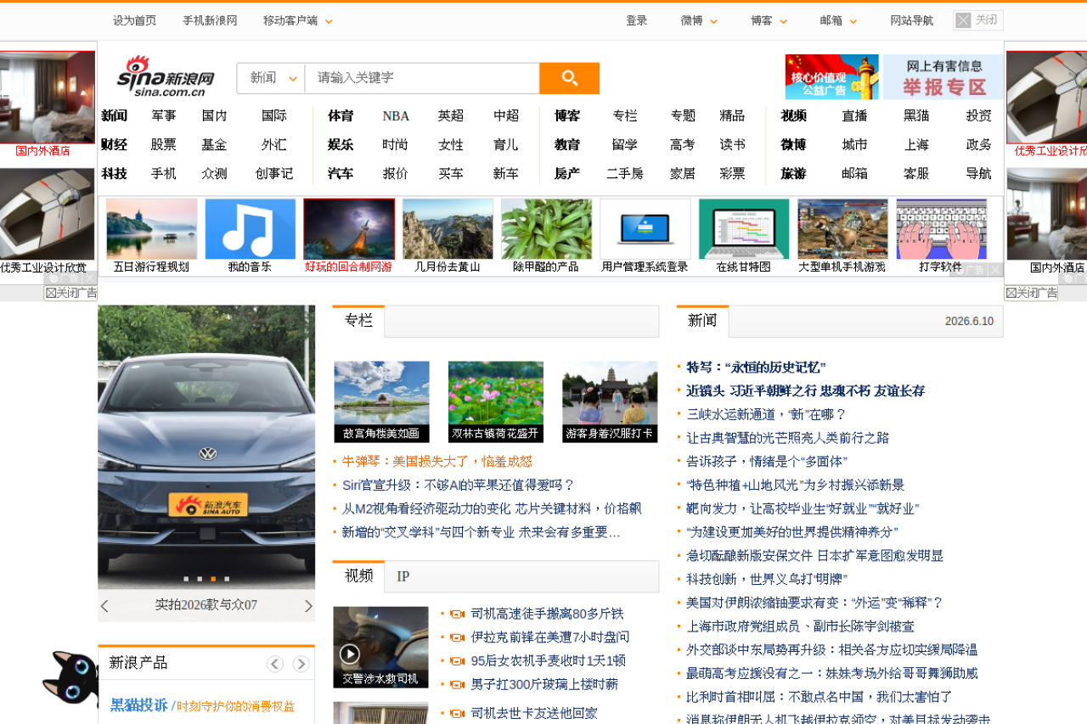Expand 移动客户端 dropdown

(298, 20)
